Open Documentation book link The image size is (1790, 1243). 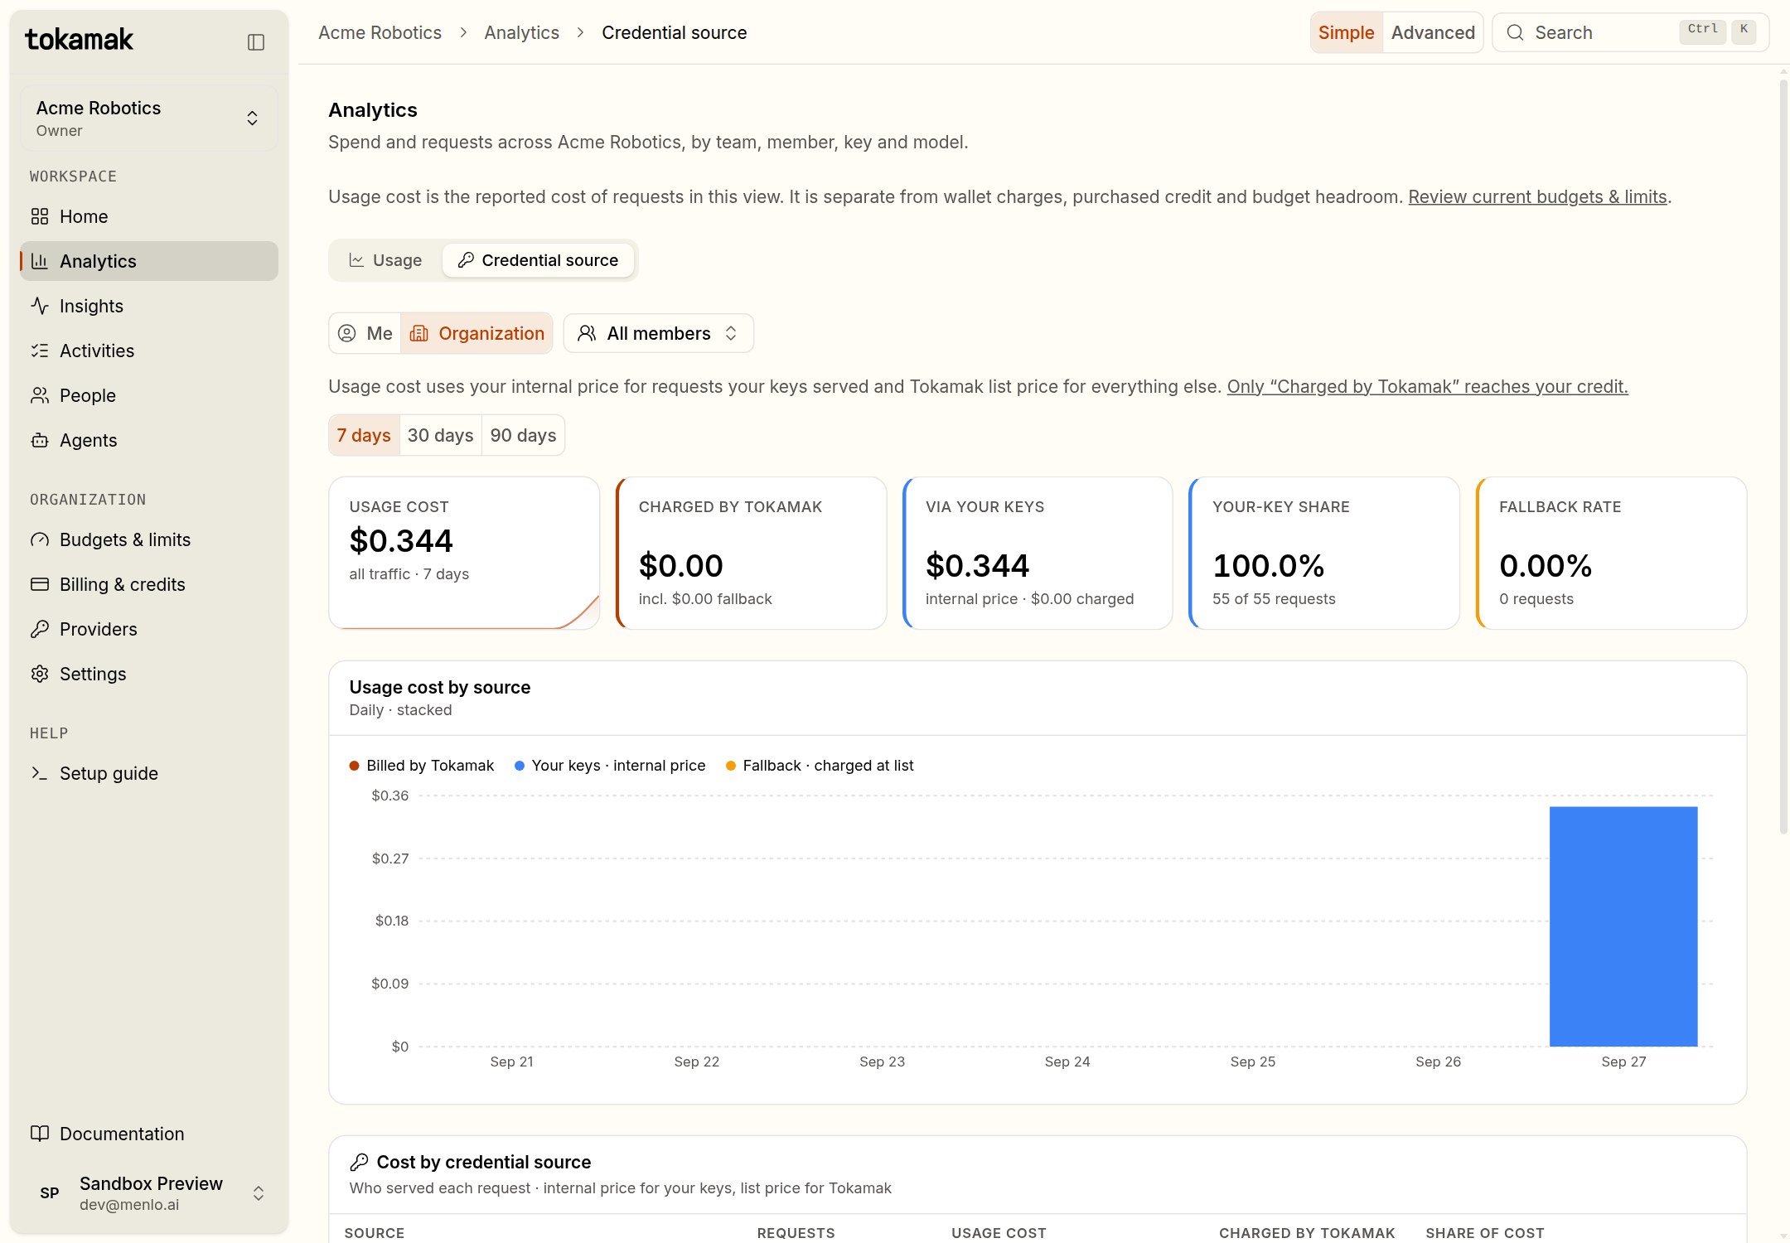149,1134
